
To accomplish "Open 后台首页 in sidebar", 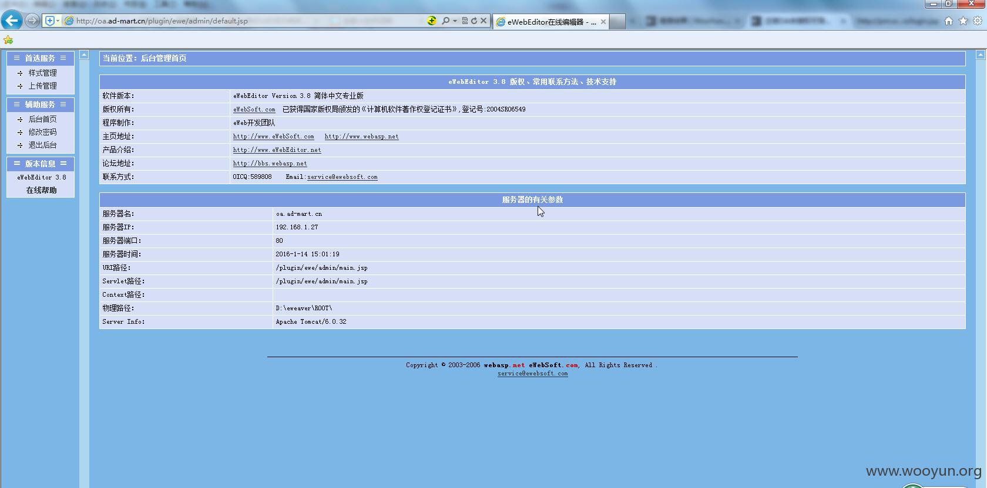I will 42,119.
